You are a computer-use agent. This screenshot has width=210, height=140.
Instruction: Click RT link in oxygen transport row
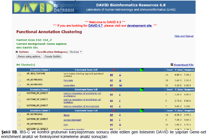[111, 120]
